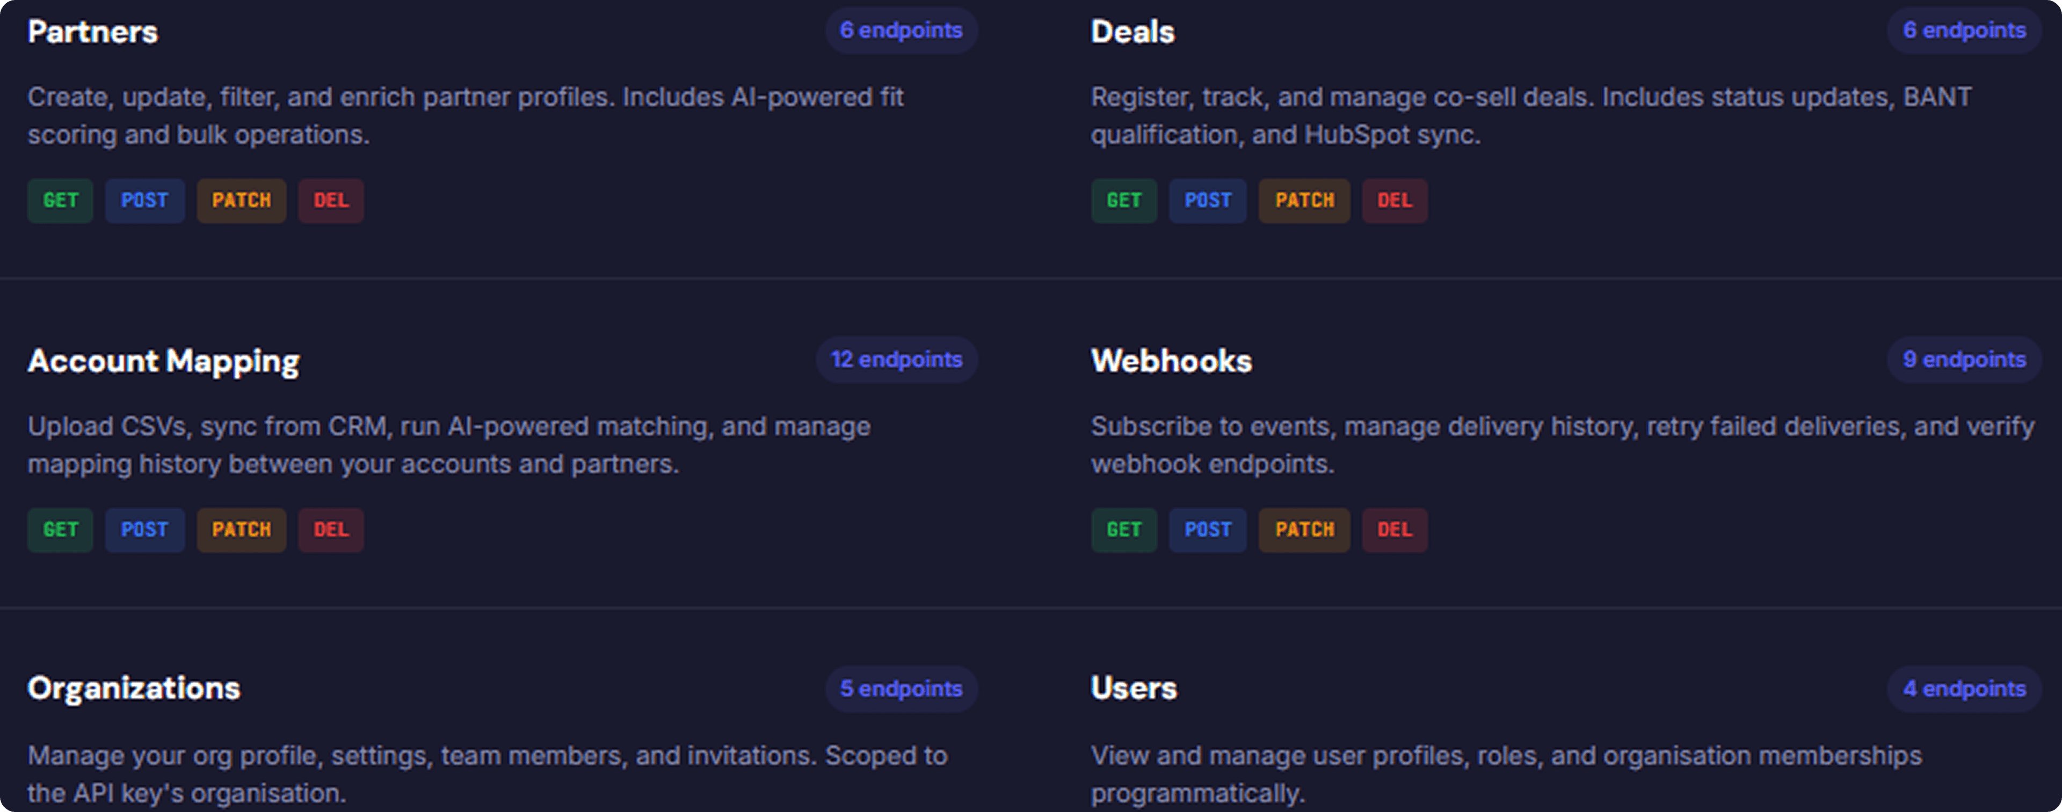Click the GET badge under Webhooks
Image resolution: width=2062 pixels, height=812 pixels.
point(1123,530)
